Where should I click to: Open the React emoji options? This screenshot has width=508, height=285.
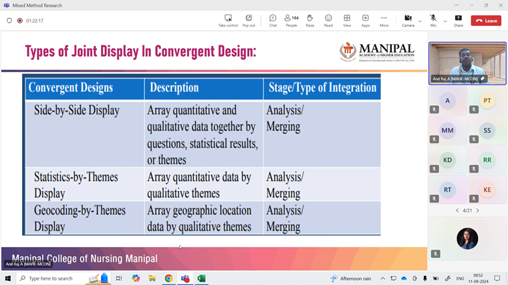(328, 21)
